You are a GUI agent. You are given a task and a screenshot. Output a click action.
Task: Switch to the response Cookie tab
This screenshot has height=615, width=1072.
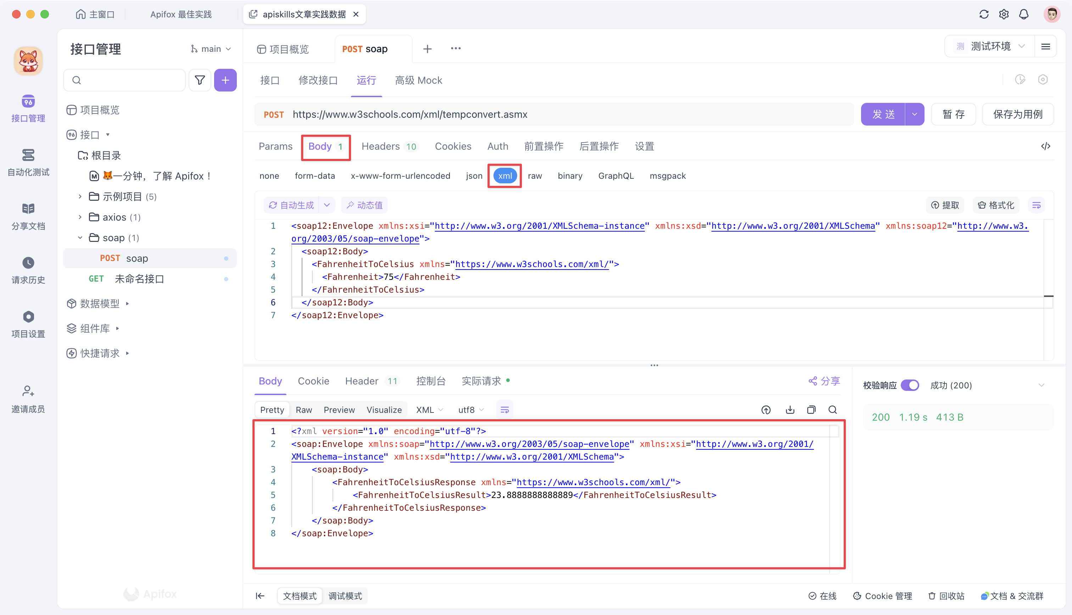[x=314, y=381]
